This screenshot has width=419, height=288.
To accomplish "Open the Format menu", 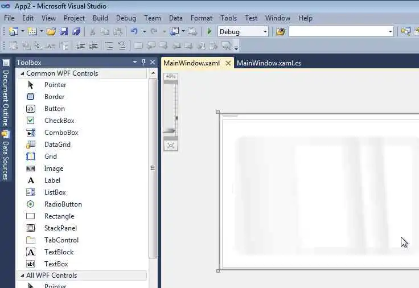I will click(x=202, y=18).
